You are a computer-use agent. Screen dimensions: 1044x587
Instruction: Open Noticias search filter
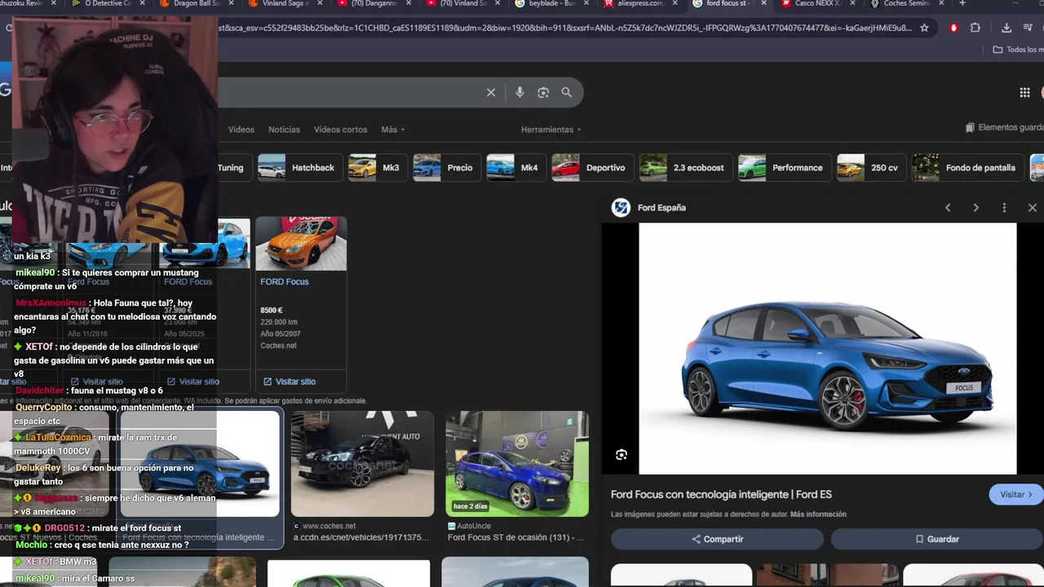(284, 130)
